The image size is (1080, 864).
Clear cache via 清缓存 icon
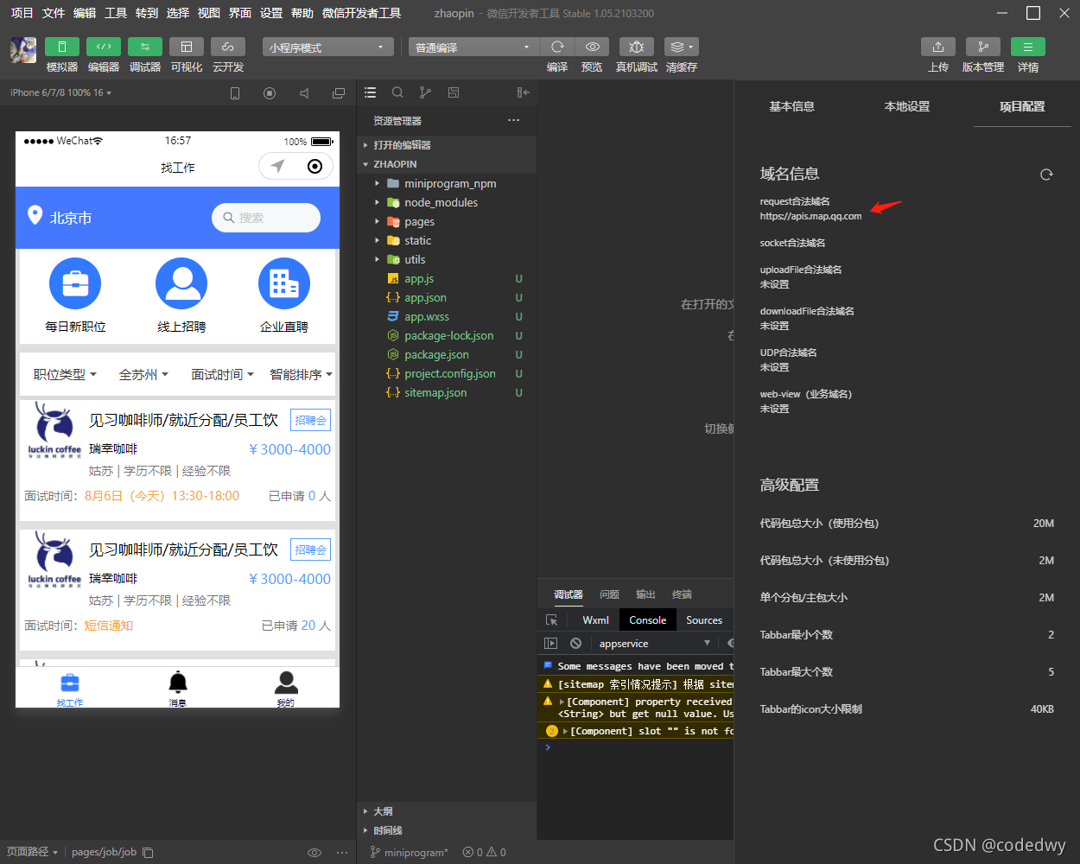pyautogui.click(x=682, y=47)
